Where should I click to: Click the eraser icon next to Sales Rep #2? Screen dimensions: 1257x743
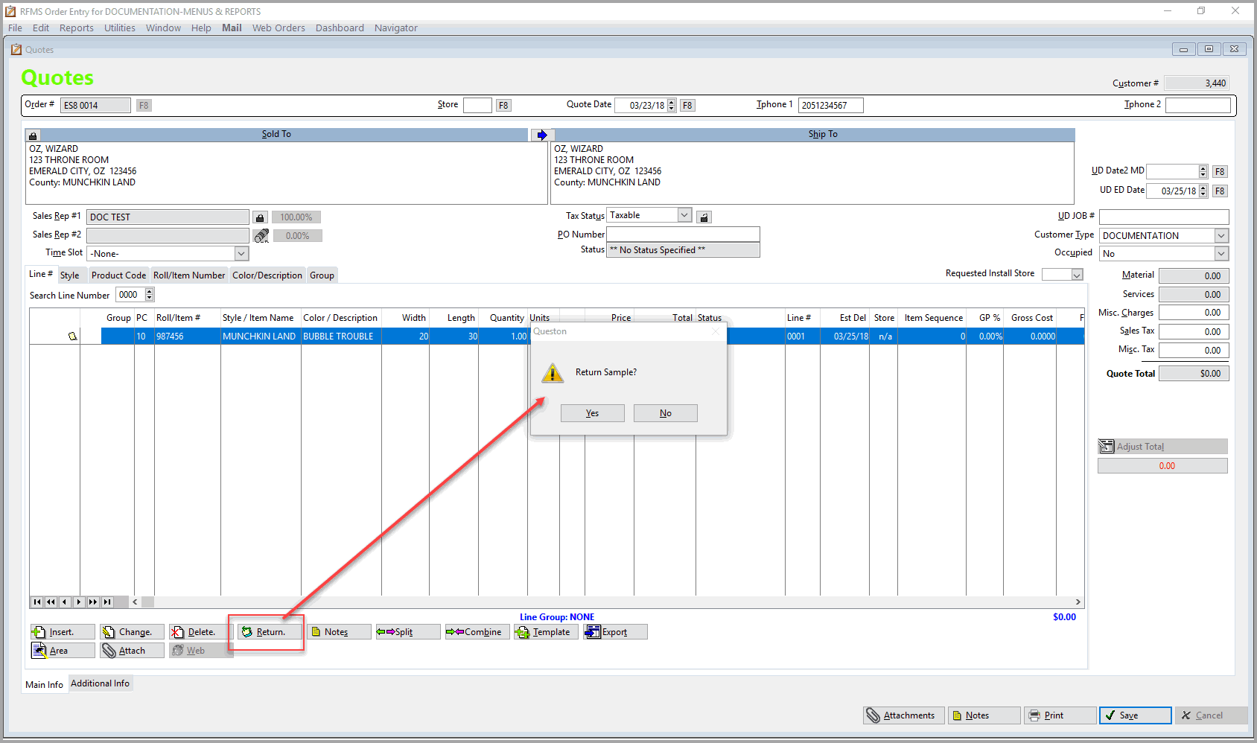[x=260, y=235]
